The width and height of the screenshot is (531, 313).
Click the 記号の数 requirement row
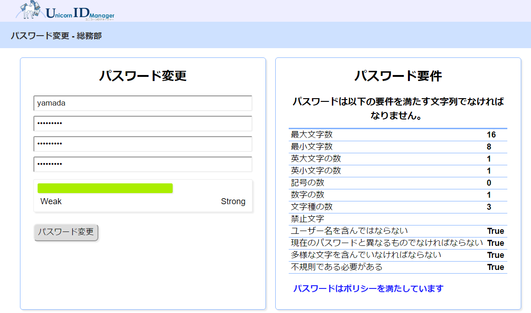click(x=397, y=183)
